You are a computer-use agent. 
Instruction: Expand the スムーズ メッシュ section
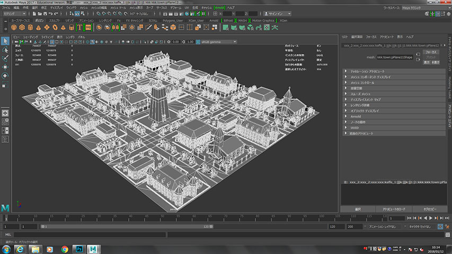(x=360, y=94)
